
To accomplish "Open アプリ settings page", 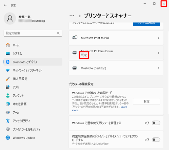I will pos(33,87).
